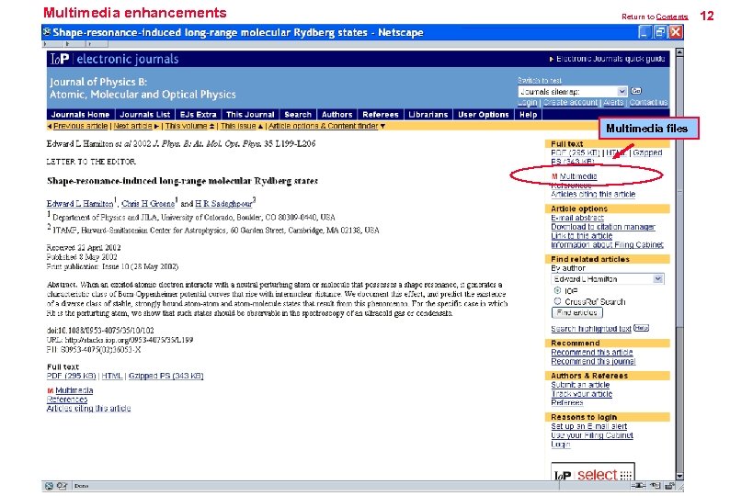Click Submit an article link
The image size is (730, 496).
[580, 385]
